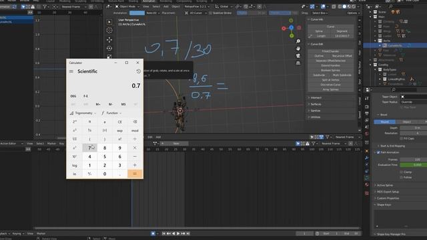427x240 pixels.
Task: Open Object Mode dropdown in viewport header
Action: [x=127, y=7]
